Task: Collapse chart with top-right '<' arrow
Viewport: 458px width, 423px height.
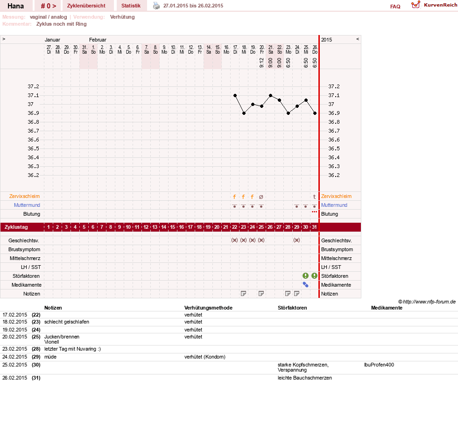Action: 358,39
